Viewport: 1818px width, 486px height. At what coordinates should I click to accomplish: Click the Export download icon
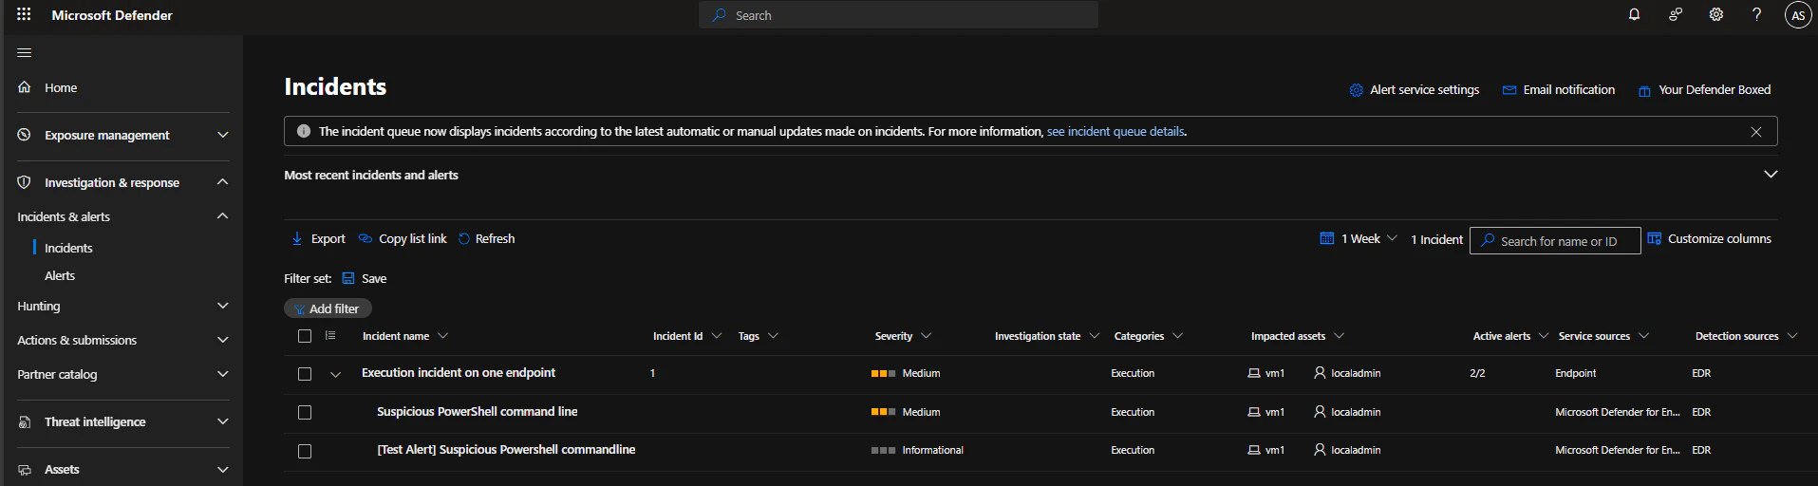coord(297,238)
